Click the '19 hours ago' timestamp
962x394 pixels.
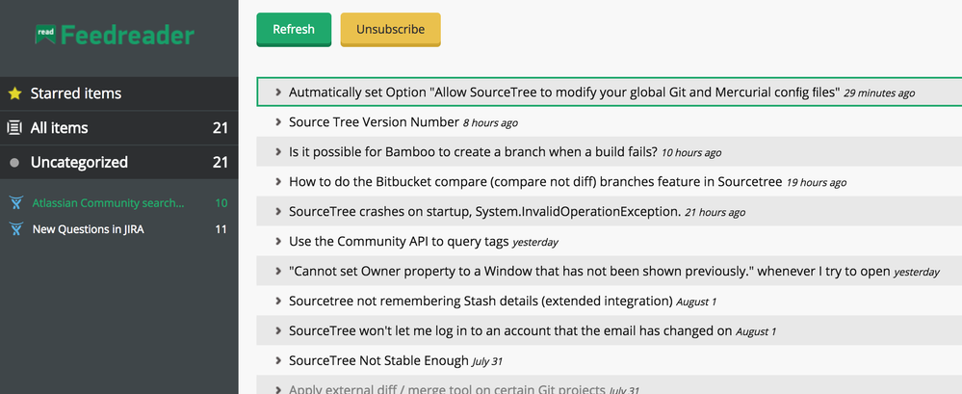coord(816,183)
